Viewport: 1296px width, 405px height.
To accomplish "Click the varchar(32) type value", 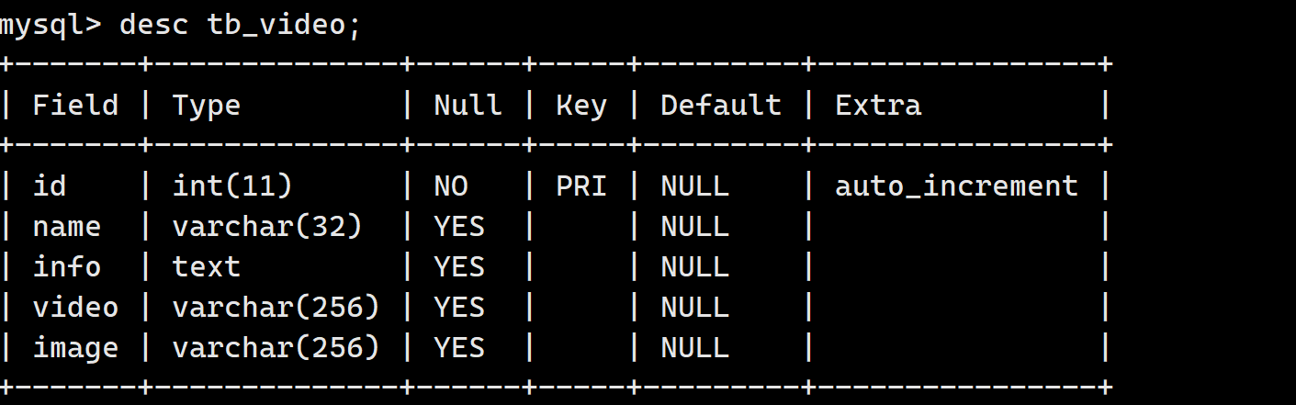I will [x=267, y=226].
